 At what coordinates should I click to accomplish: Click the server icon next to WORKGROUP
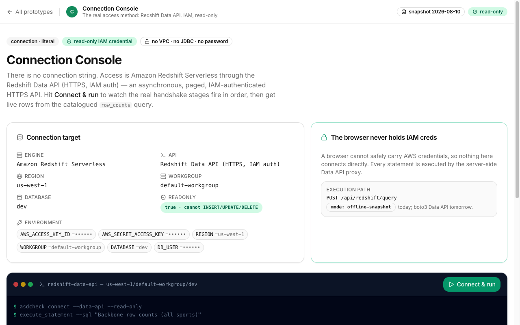(x=163, y=176)
